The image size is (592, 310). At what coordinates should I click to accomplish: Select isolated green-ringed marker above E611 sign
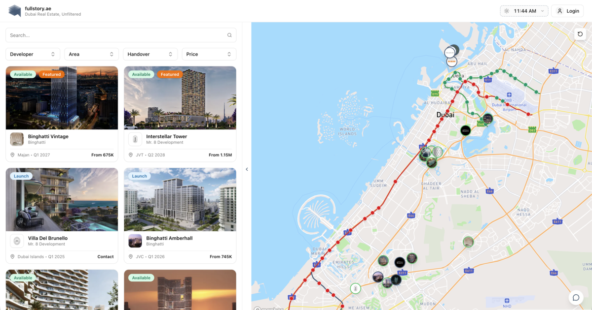[x=468, y=242]
